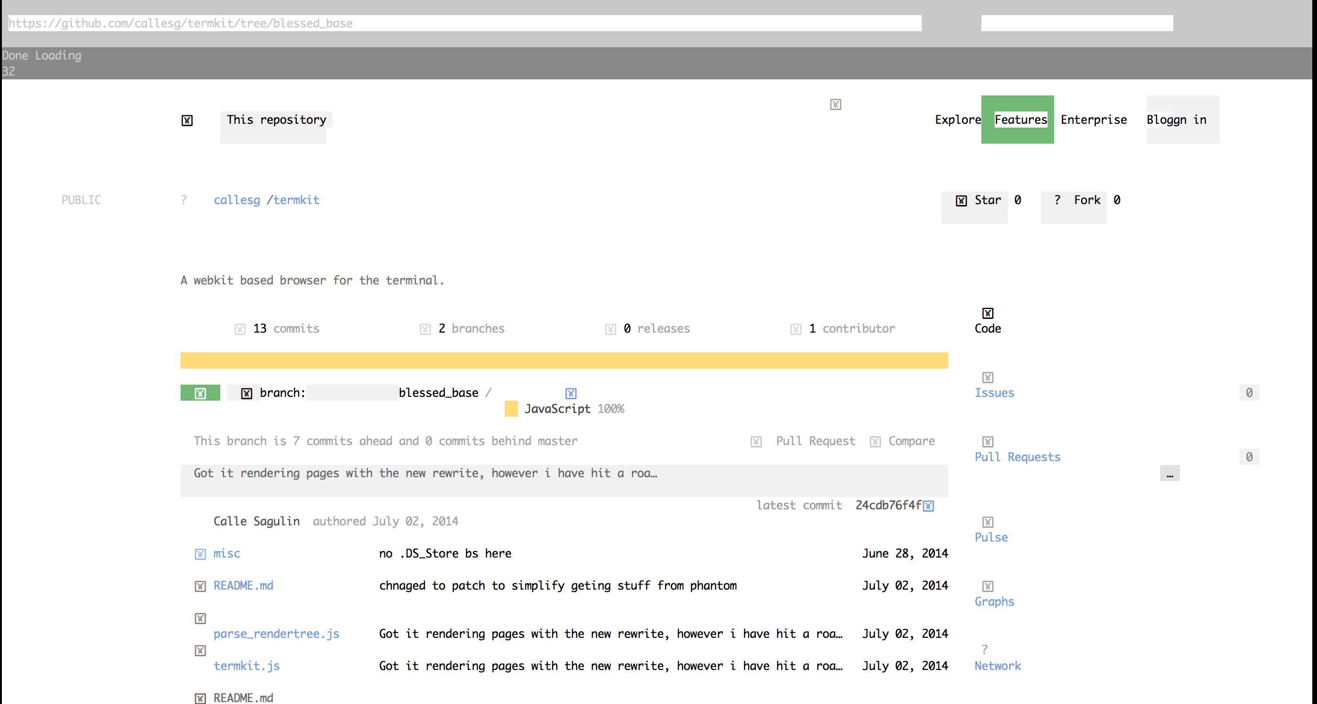Open the Code tab
This screenshot has width=1317, height=704.
coord(988,328)
